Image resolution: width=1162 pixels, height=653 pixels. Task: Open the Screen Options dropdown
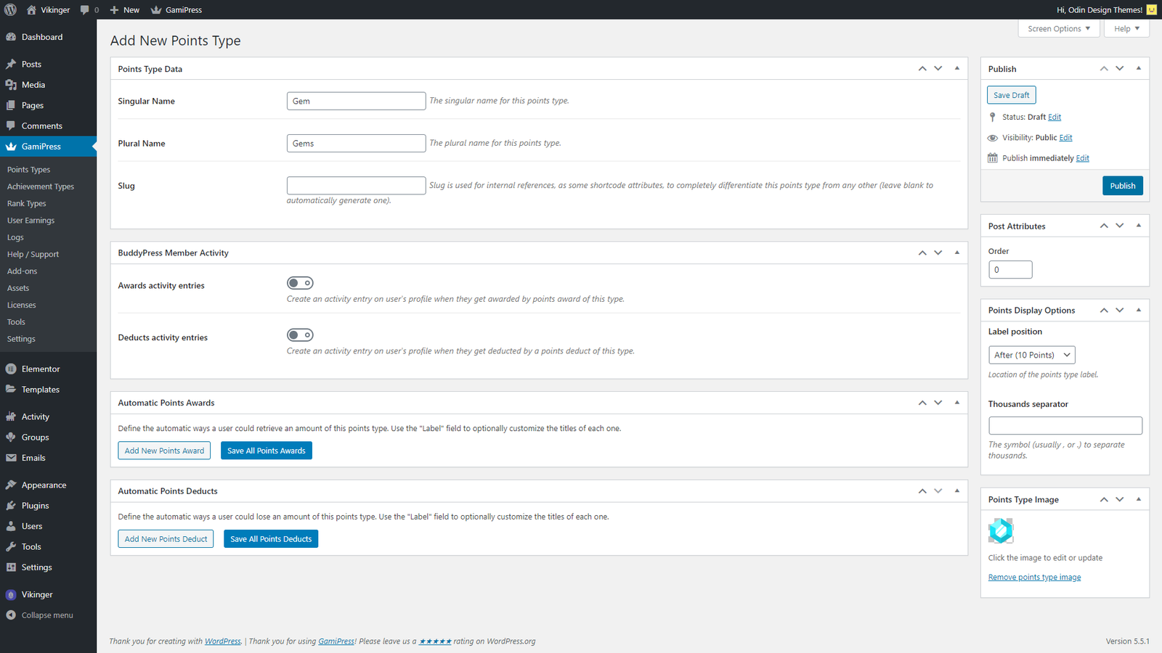[x=1058, y=28]
